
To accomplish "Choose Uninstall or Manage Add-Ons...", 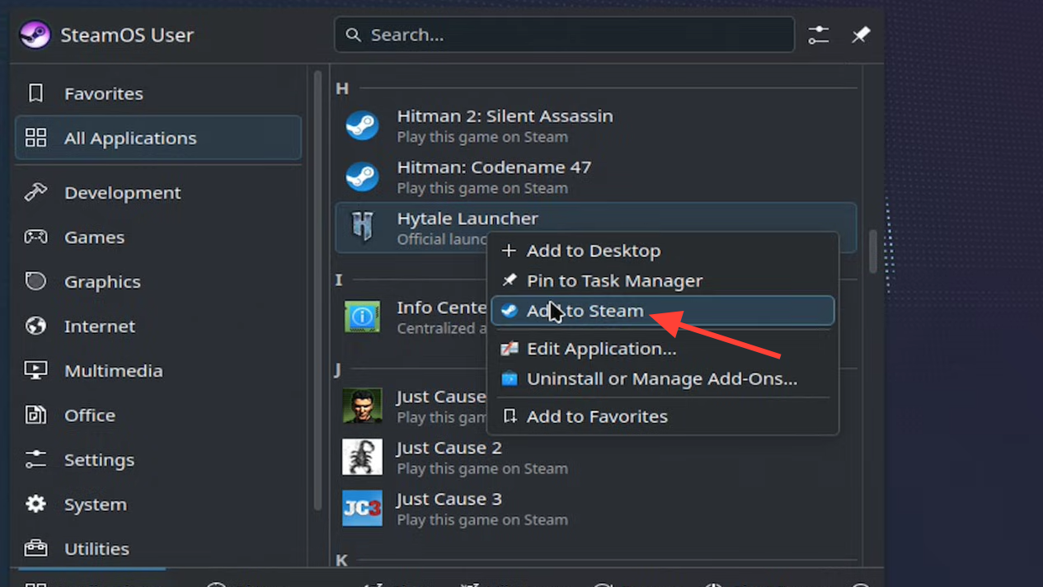I will click(x=663, y=379).
